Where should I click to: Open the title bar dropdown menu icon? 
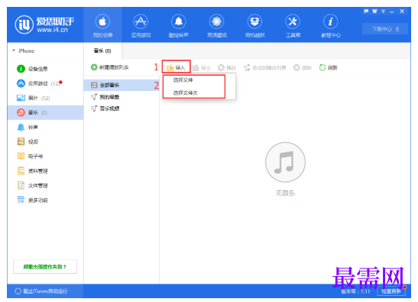coord(383,11)
